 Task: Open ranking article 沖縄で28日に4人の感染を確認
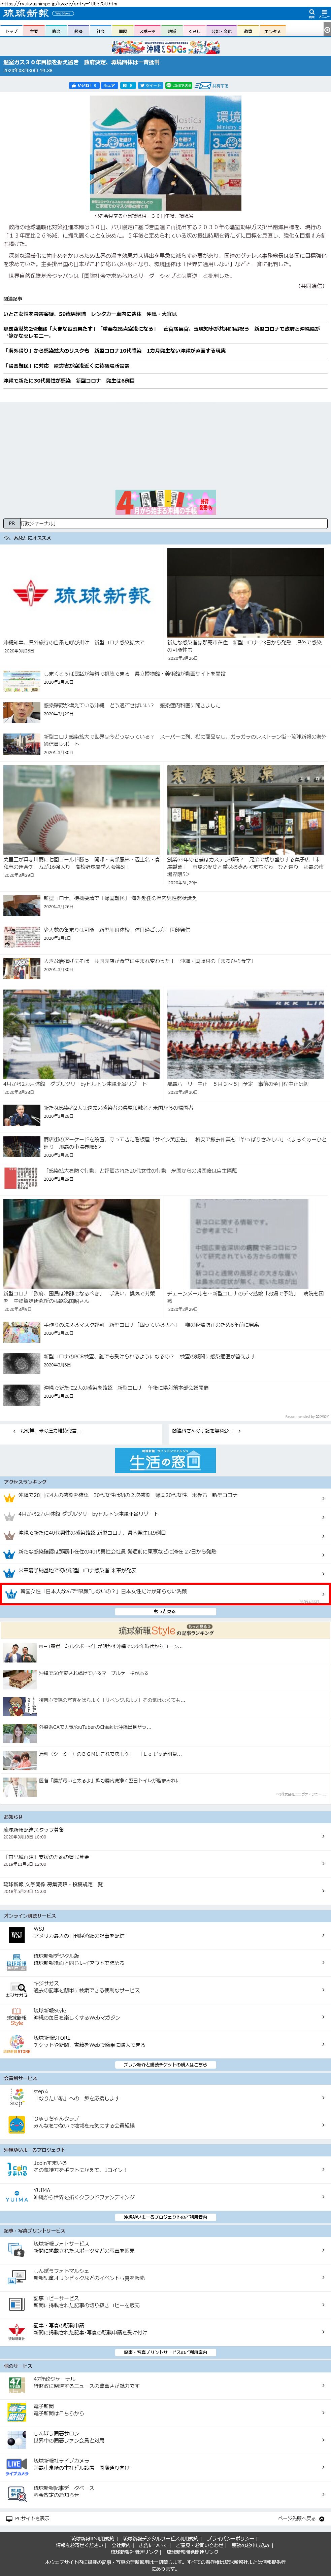point(128,1495)
